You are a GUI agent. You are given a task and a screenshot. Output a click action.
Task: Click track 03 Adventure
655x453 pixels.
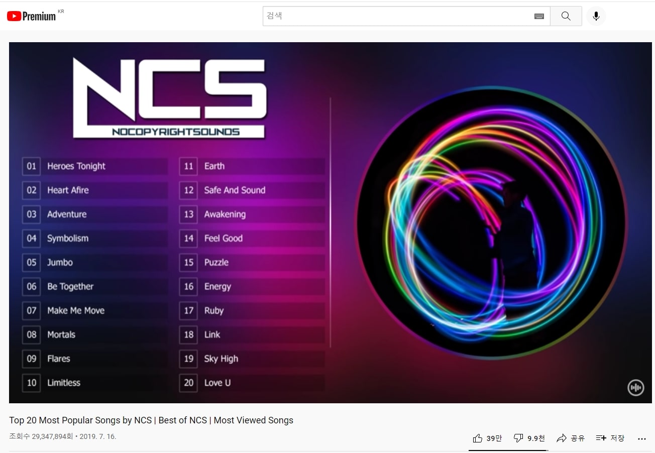pyautogui.click(x=95, y=214)
